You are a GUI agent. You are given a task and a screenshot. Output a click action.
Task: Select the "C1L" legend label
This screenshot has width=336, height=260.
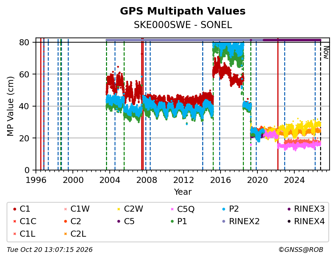[x=27, y=234]
